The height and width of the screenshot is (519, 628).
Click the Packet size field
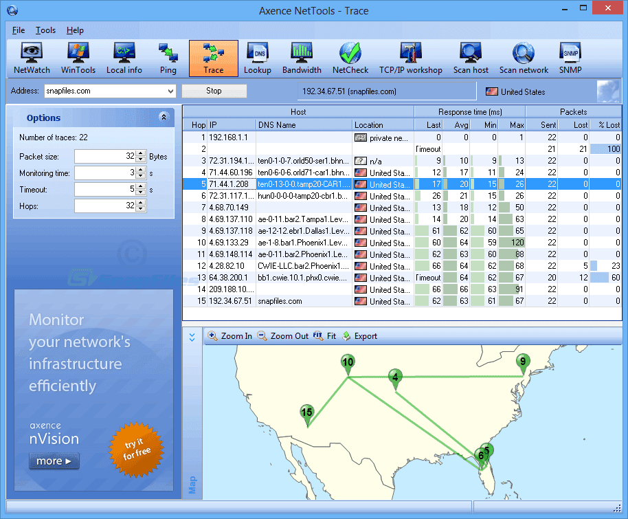(105, 156)
